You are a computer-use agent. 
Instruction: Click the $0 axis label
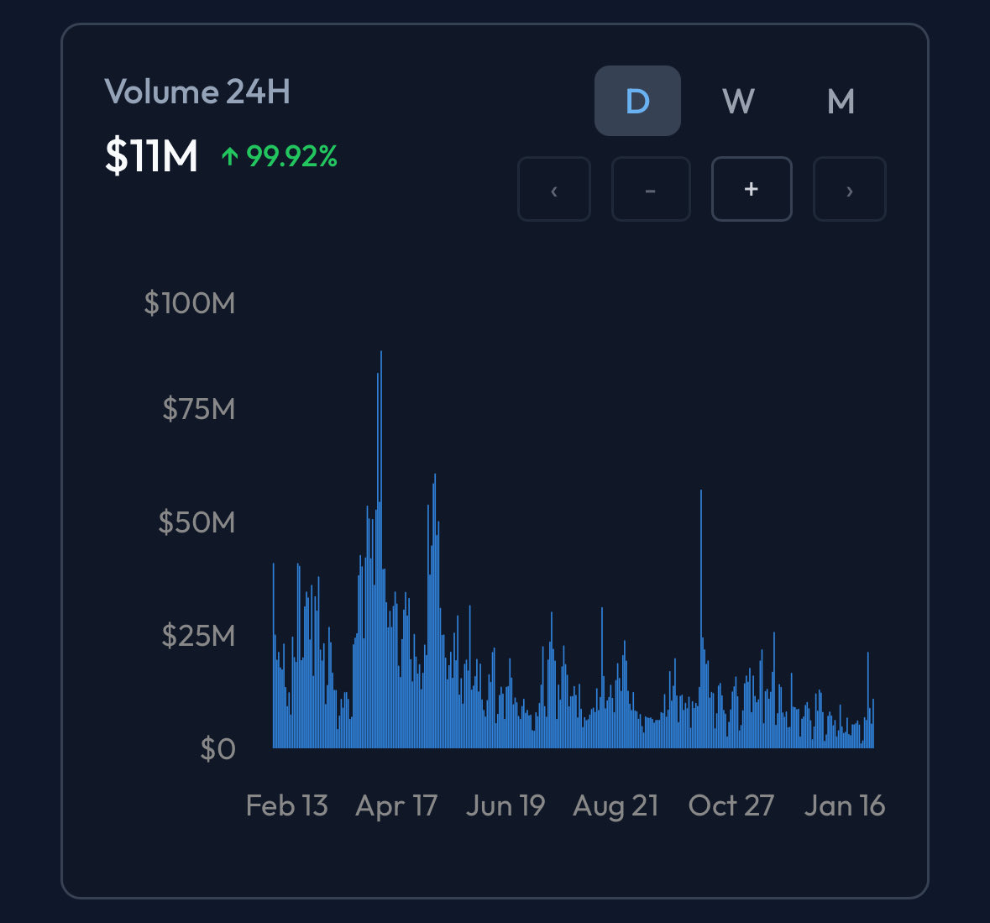(217, 749)
